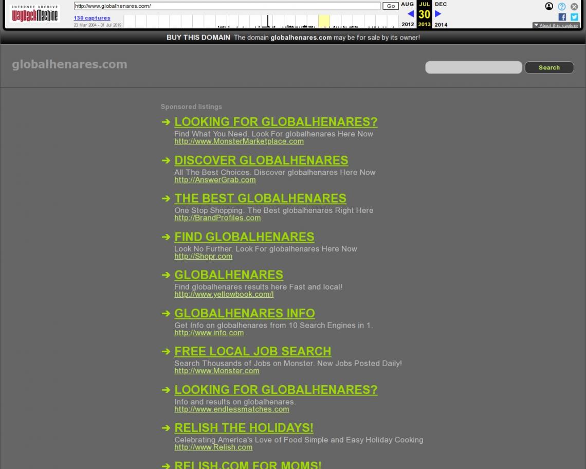The image size is (586, 469).
Task: Click date range "23 Mar 2004 - 31 Jul 2019"
Action: (x=98, y=25)
